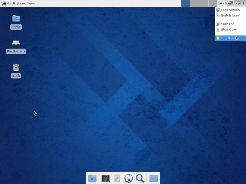Screen dimensions: 246x184
Task: Open the file manager cabinet icon in the dock
Action: 117,178
